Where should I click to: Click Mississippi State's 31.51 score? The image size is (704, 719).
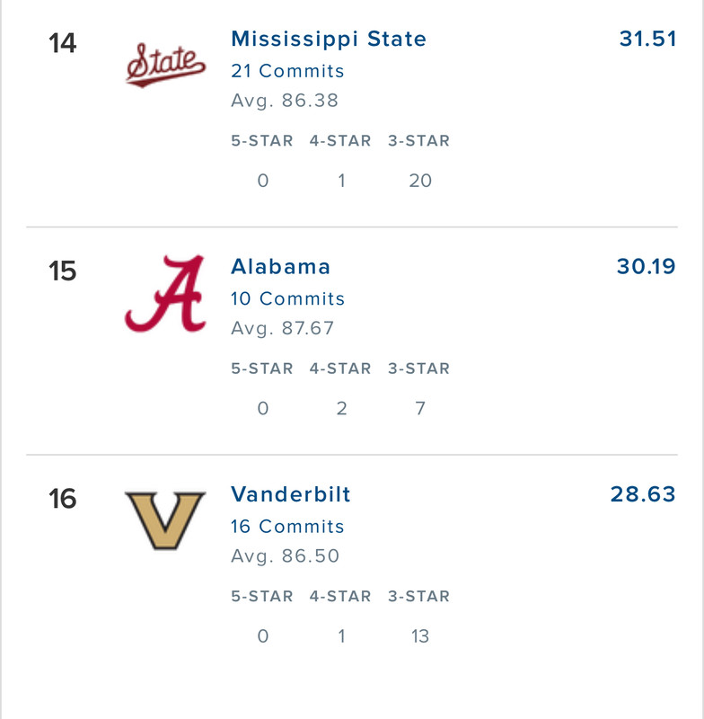(x=647, y=39)
